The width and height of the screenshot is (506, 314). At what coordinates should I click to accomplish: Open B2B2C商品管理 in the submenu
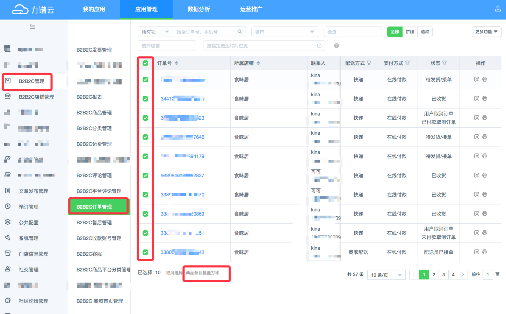94,113
